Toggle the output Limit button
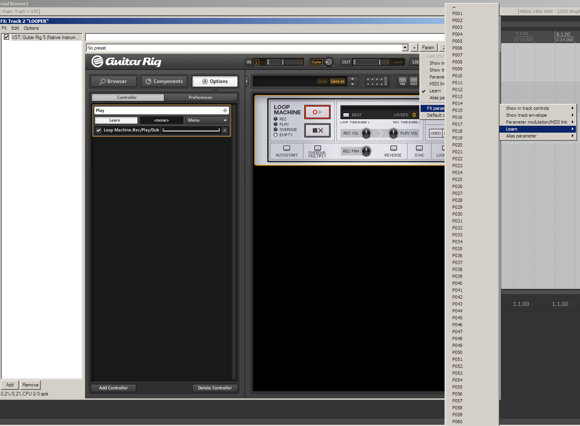580x426 pixels. pos(398,62)
